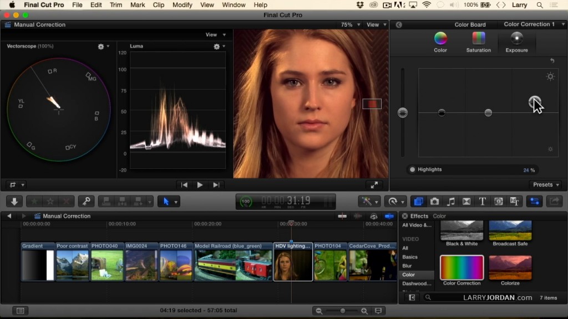Toggle background tasks 100 percent indicator
The width and height of the screenshot is (568, 319).
tap(246, 202)
